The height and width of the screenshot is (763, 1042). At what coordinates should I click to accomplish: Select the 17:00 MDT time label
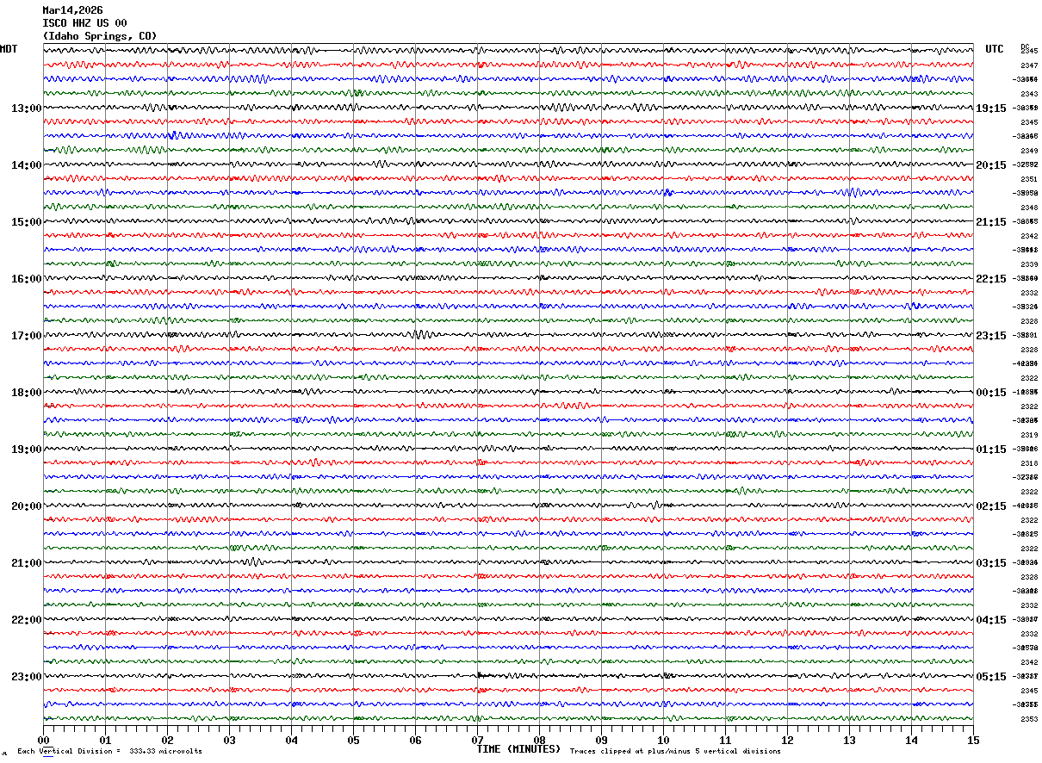click(x=26, y=336)
